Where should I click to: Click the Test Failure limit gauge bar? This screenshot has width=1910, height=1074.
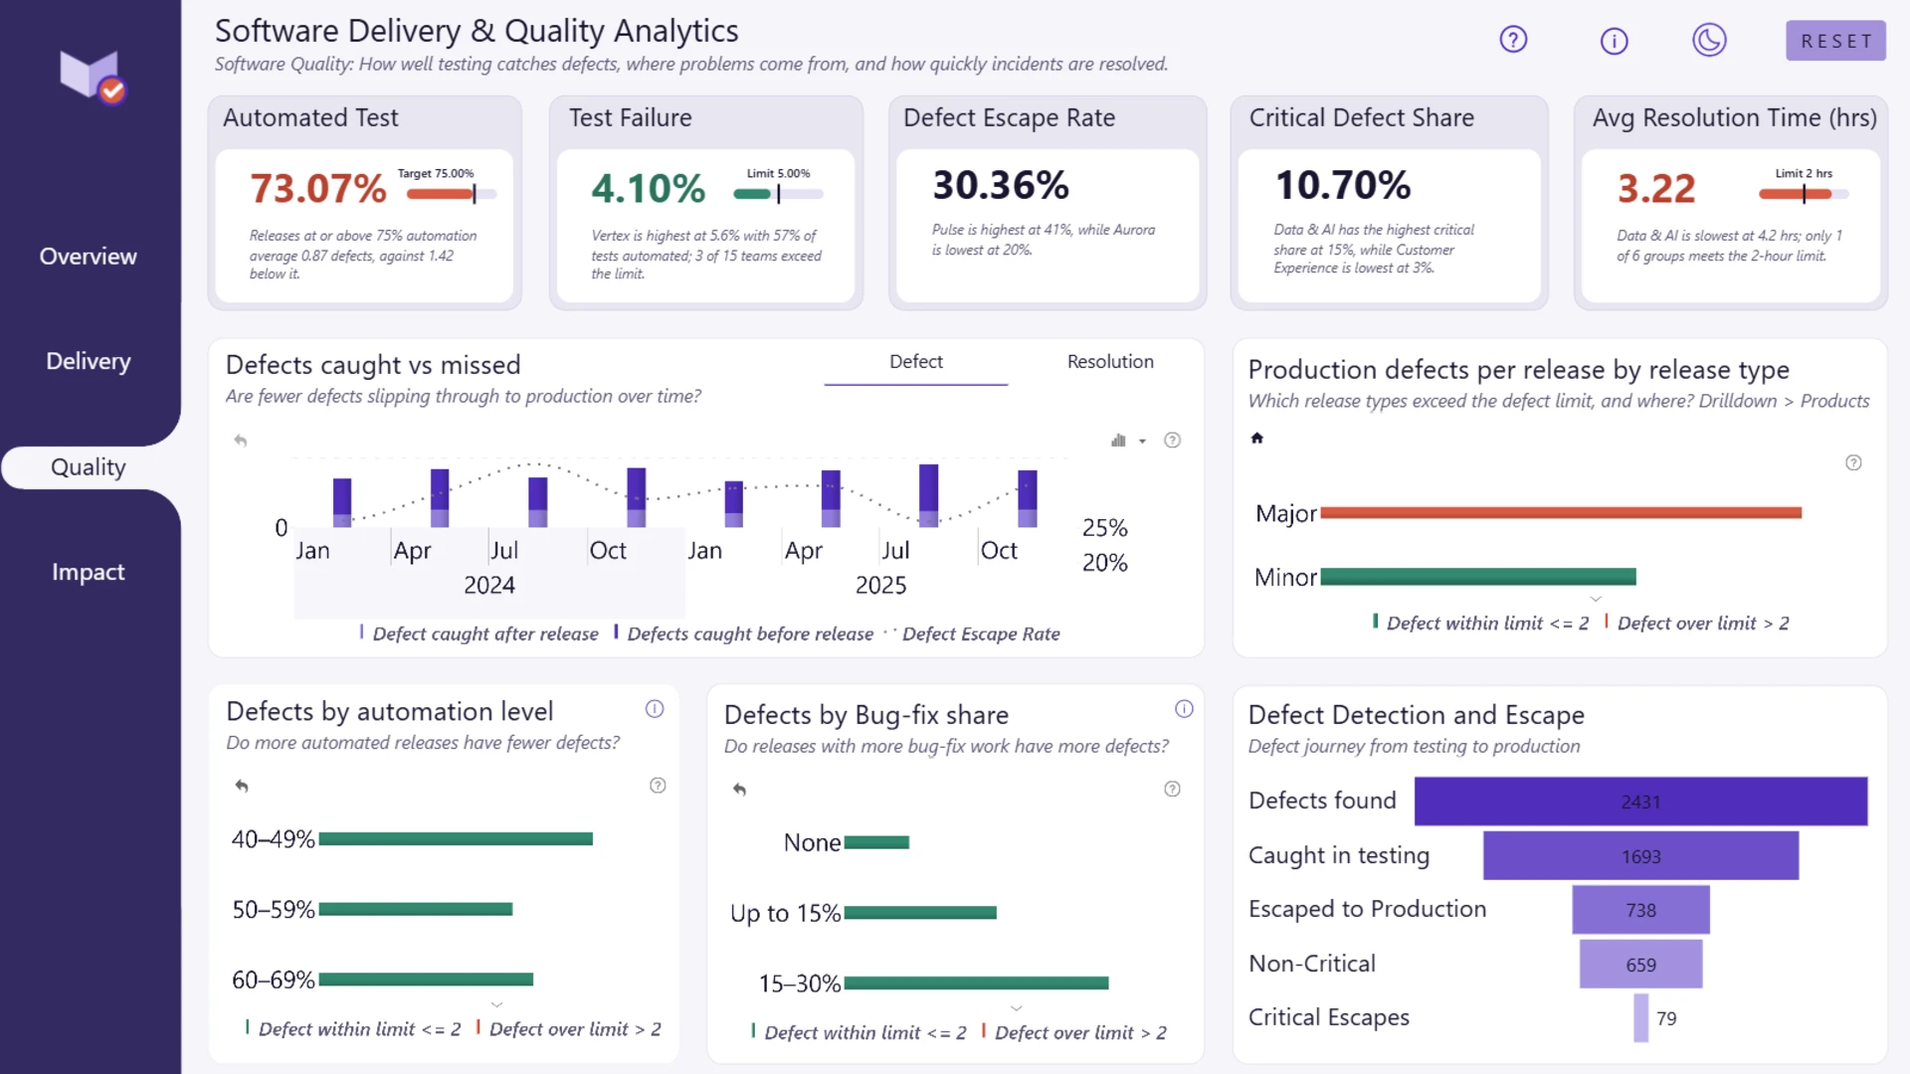pyautogui.click(x=778, y=194)
